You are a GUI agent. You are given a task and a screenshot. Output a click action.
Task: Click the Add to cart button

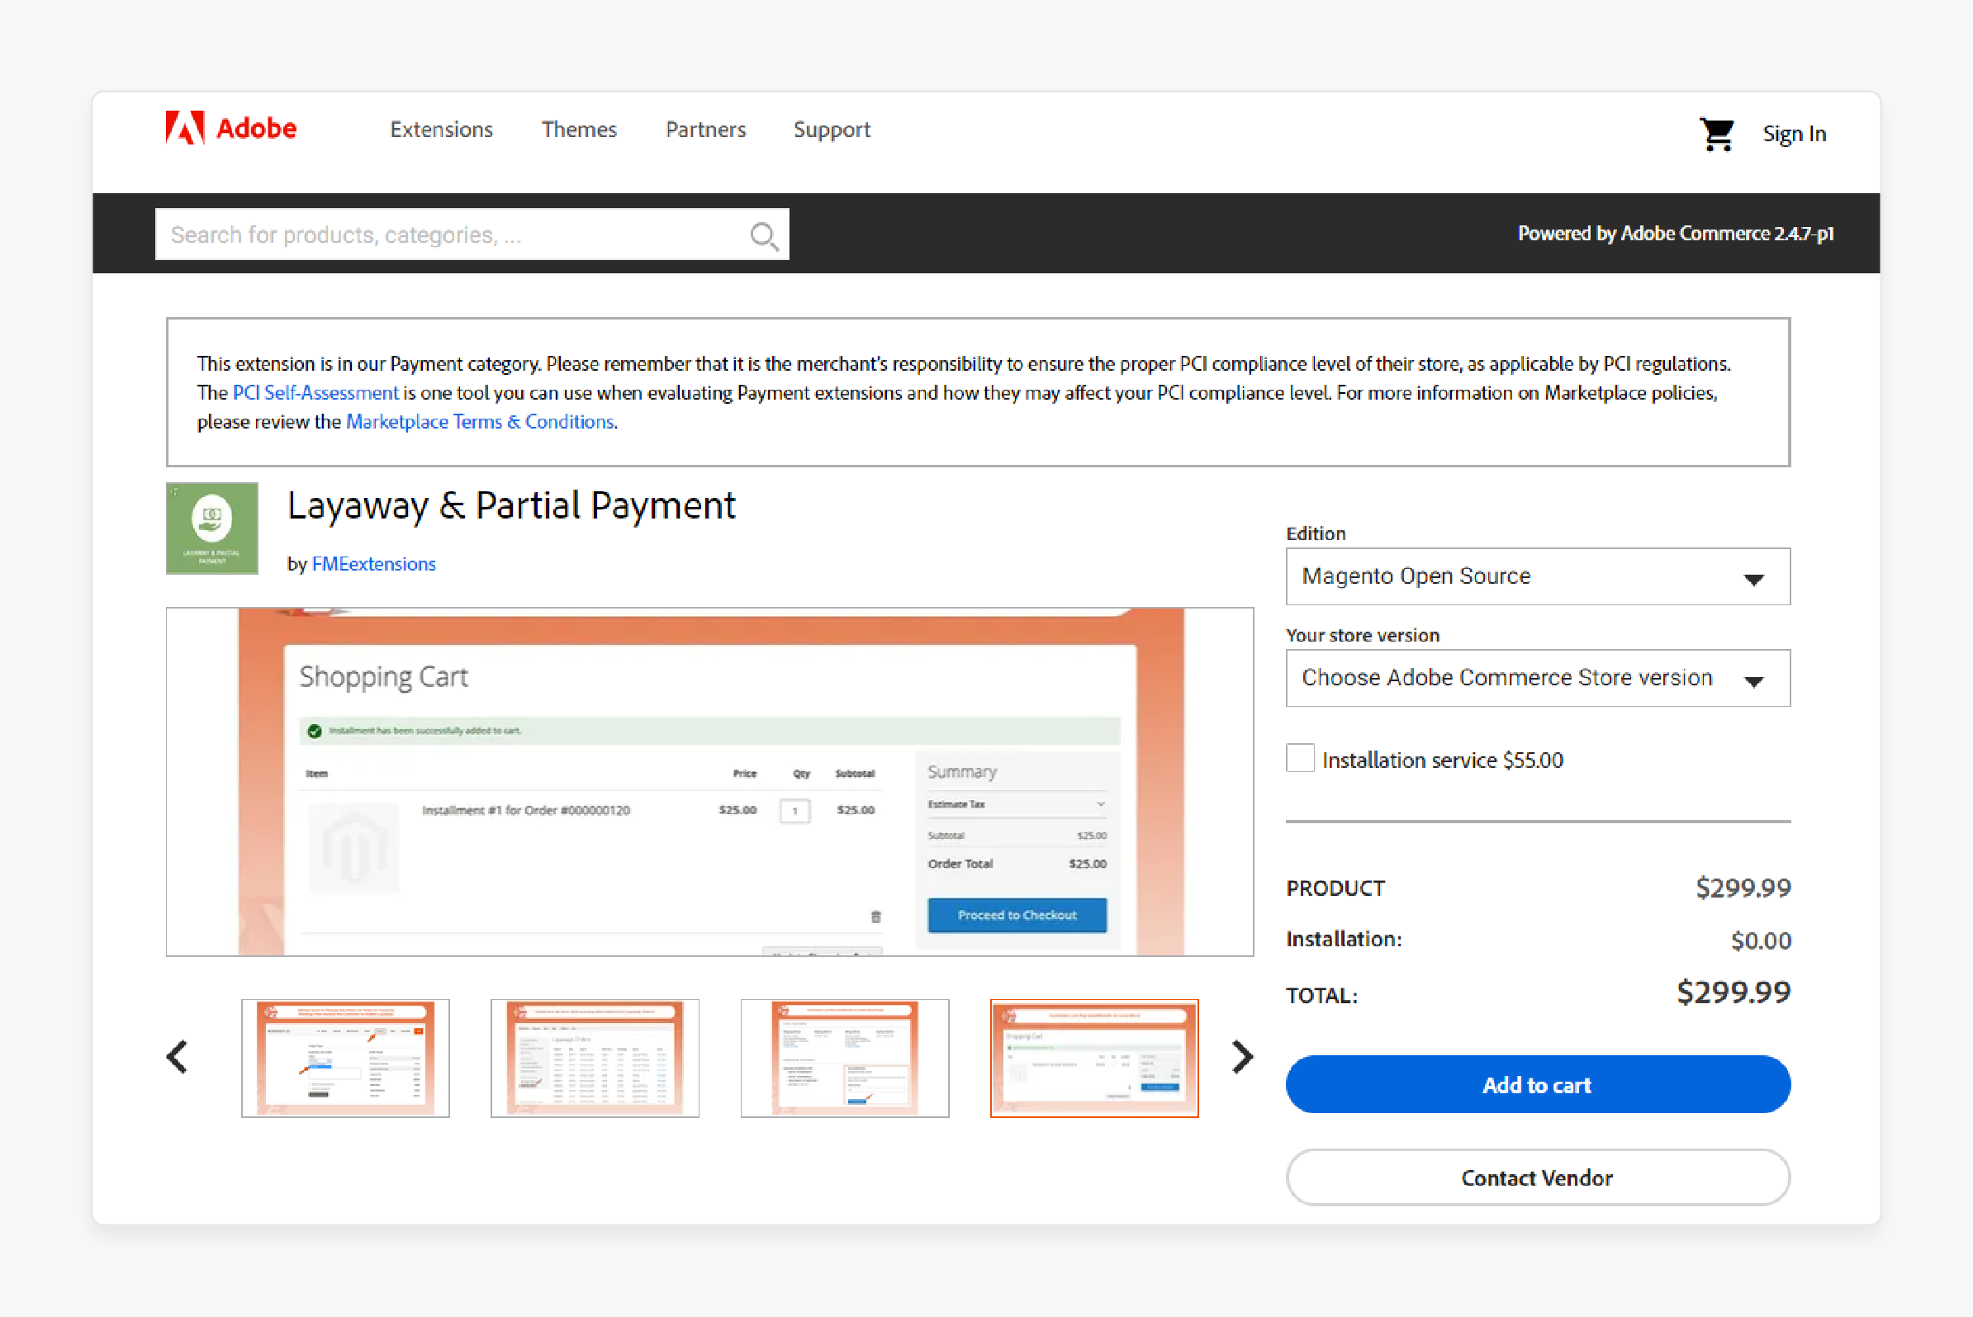(1536, 1087)
